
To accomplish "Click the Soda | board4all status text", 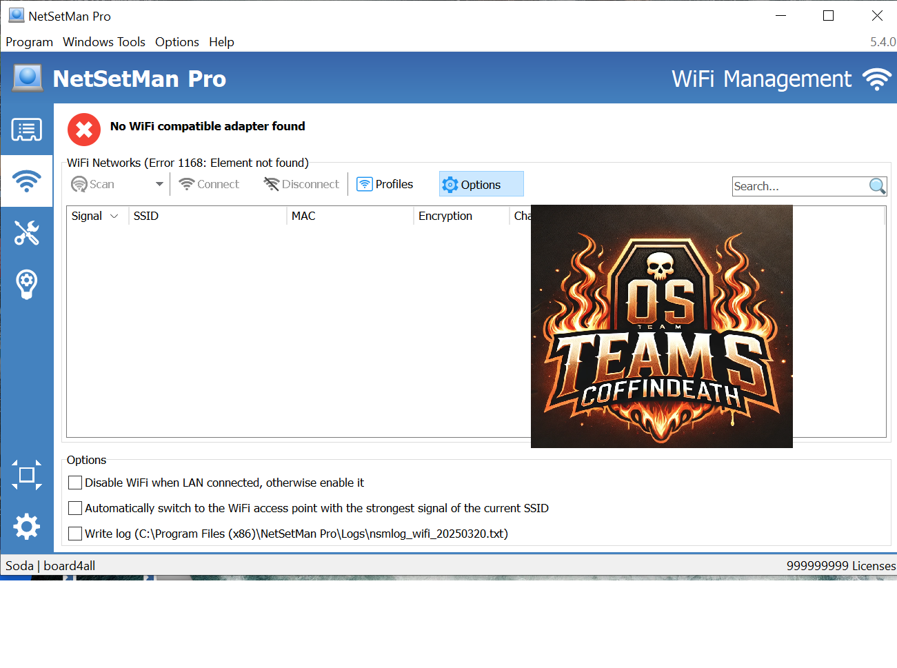I will [x=50, y=566].
